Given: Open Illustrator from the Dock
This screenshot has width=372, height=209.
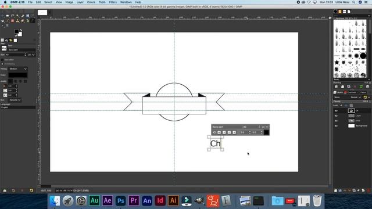Looking at the screenshot, I should (x=173, y=201).
